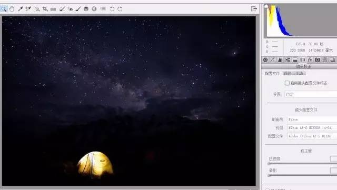Click the 扭曲度 distortion slider handle

[269, 164]
